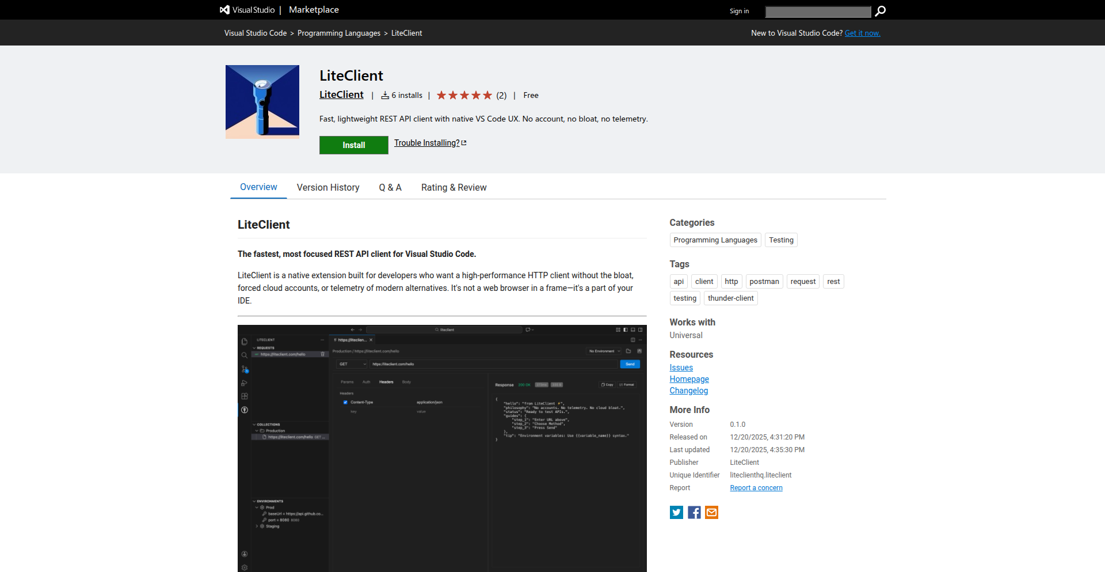Click the green Install button
Image resolution: width=1105 pixels, height=572 pixels.
coord(353,145)
